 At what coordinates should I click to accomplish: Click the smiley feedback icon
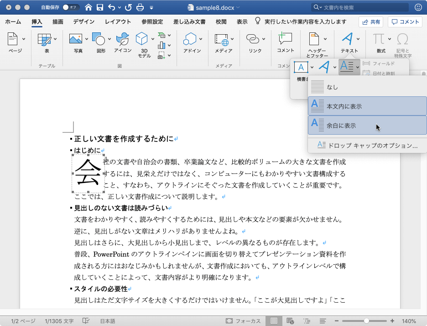(418, 7)
